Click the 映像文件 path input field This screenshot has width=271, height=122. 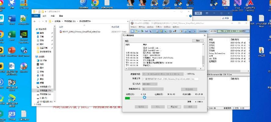[x=170, y=79]
